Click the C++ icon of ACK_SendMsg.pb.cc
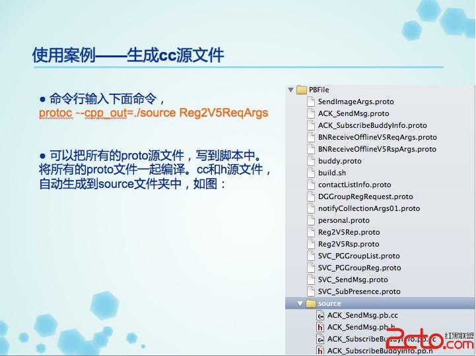This screenshot has height=356, width=476. click(x=320, y=315)
